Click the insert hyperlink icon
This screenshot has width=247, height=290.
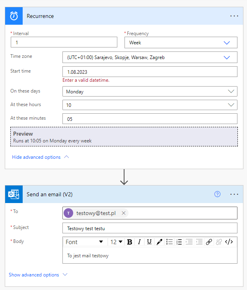pos(209,242)
